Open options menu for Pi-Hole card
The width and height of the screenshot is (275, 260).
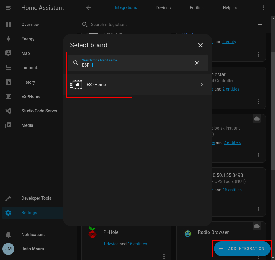tap(164, 256)
